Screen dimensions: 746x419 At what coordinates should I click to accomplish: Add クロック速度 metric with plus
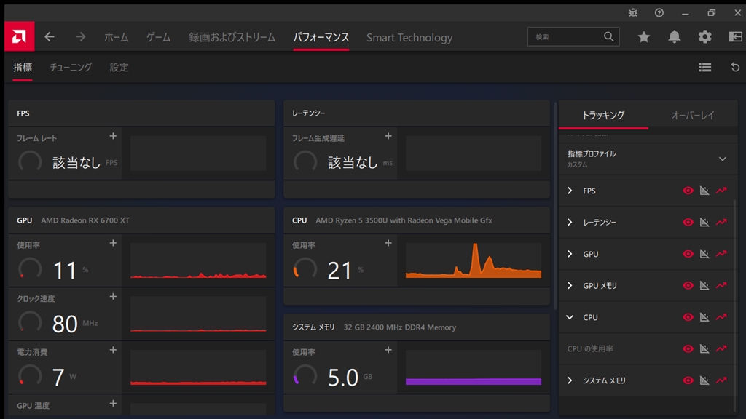pos(113,297)
